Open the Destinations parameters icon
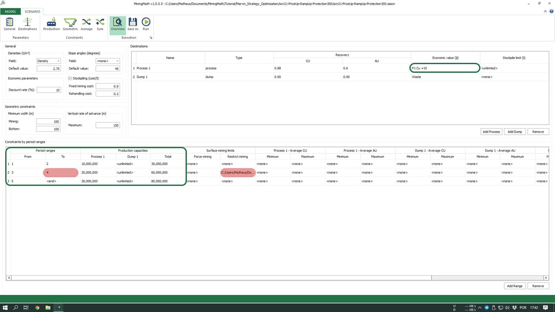 point(27,24)
